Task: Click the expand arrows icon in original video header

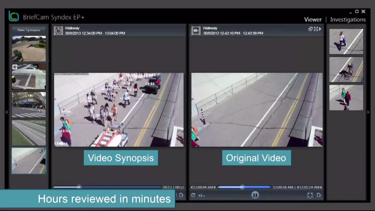Action: click(x=316, y=29)
